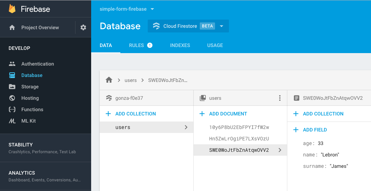371x191 pixels.
Task: Switch to the INDEXES tab
Action: (180, 46)
